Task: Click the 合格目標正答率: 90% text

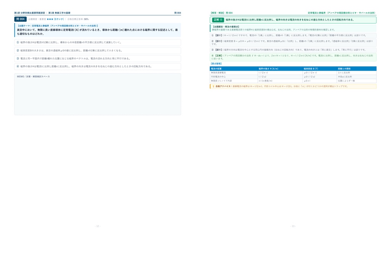Action: 78,19
